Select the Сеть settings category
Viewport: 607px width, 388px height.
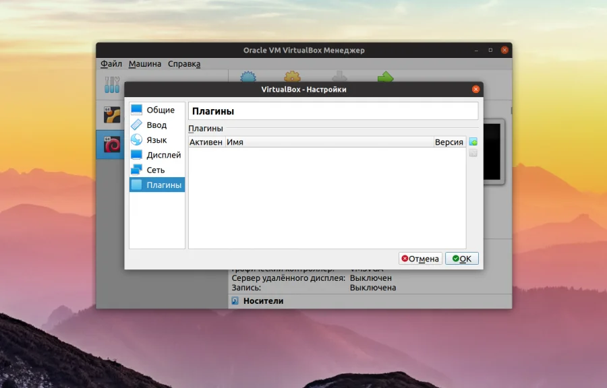coord(154,169)
